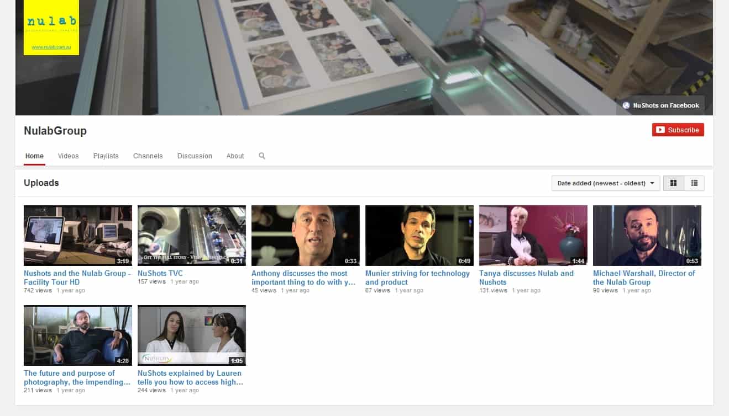
Task: Click the www.nulab.com.au link in logo
Action: pos(51,47)
